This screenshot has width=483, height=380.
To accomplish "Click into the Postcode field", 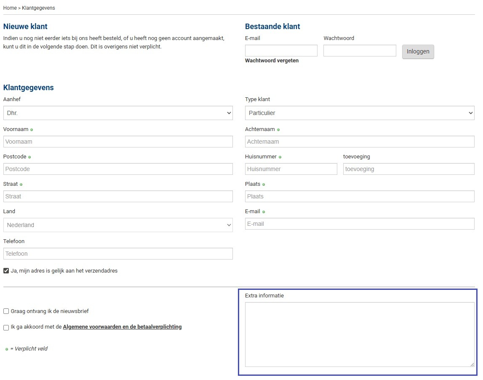I will coord(118,169).
